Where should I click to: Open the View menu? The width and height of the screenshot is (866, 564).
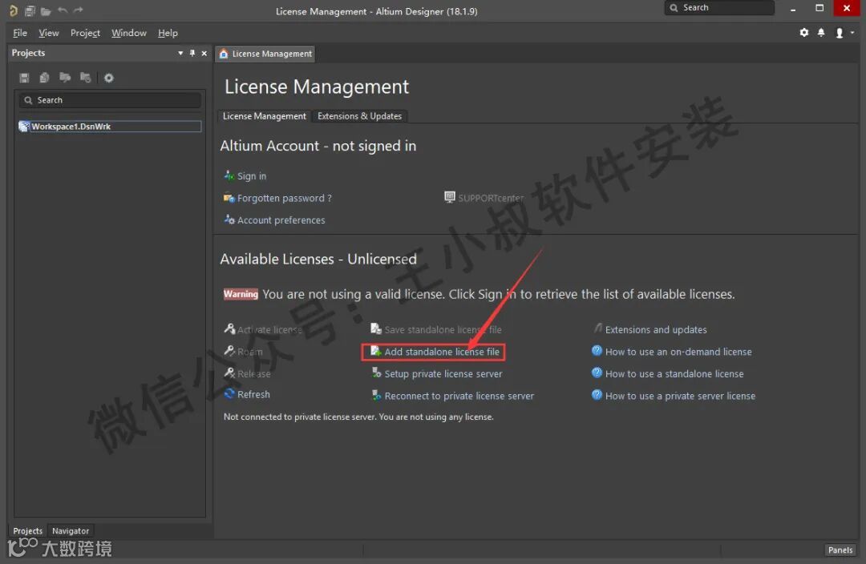(x=49, y=33)
